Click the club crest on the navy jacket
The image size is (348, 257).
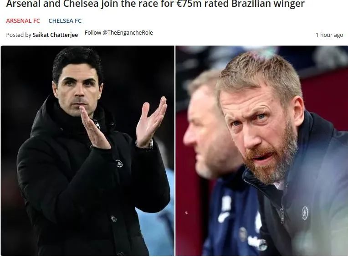(305, 213)
